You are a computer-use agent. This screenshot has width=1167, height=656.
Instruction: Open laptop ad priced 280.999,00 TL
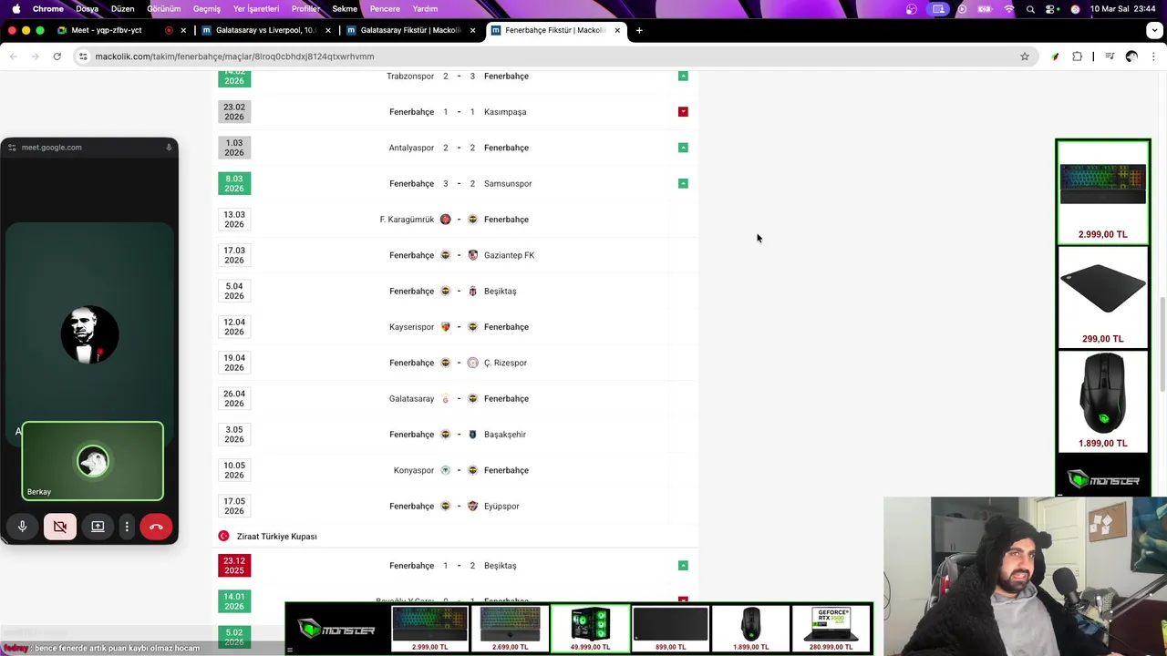(831, 629)
